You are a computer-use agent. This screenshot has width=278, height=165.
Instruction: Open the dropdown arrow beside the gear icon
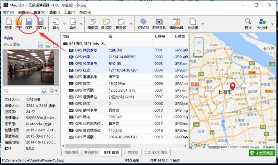point(56,91)
